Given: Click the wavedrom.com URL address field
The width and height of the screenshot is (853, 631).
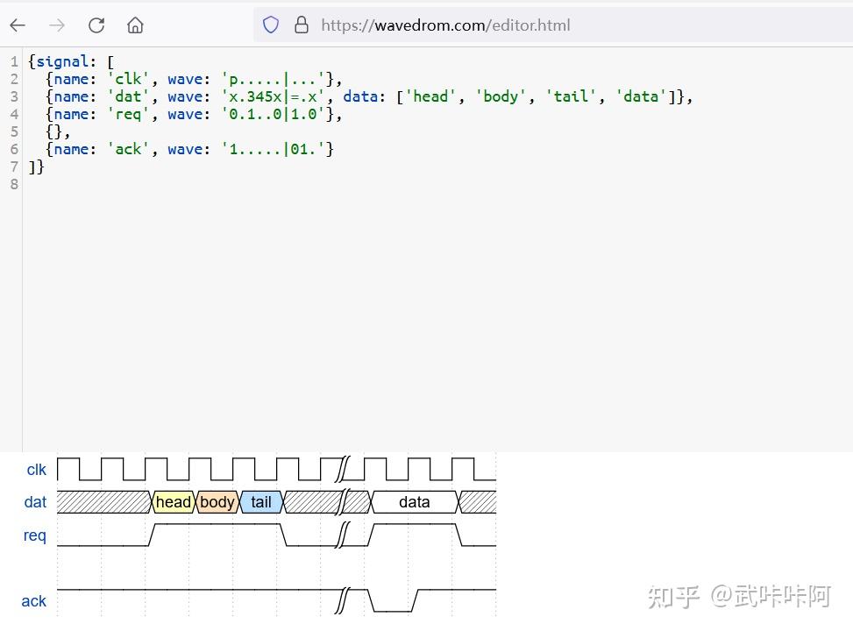Looking at the screenshot, I should point(553,25).
